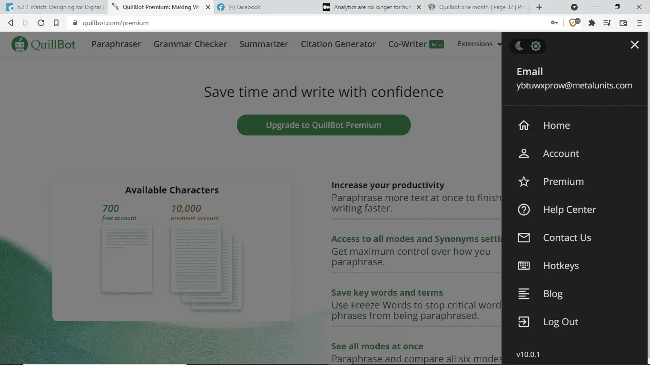
Task: Bookmark this page icon
Action: tap(56, 23)
